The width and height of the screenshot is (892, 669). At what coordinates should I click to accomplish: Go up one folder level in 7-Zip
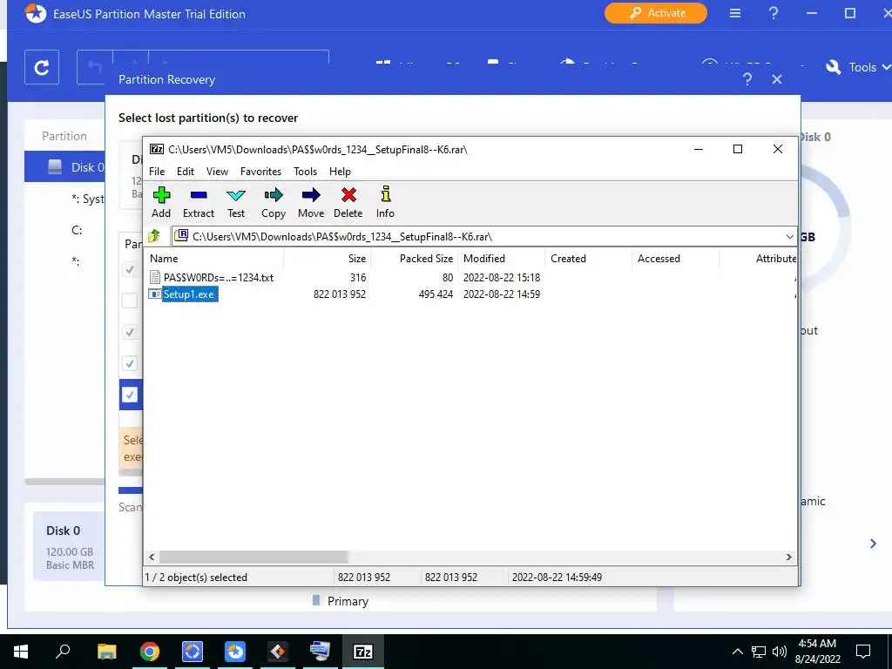point(154,236)
